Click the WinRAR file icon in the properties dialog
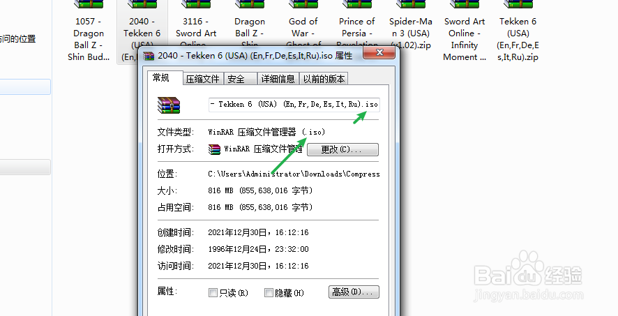Screen dimensions: 618x316 (169, 105)
